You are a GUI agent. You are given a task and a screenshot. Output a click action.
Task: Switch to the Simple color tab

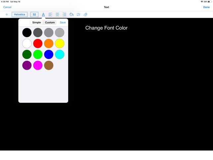[36, 23]
